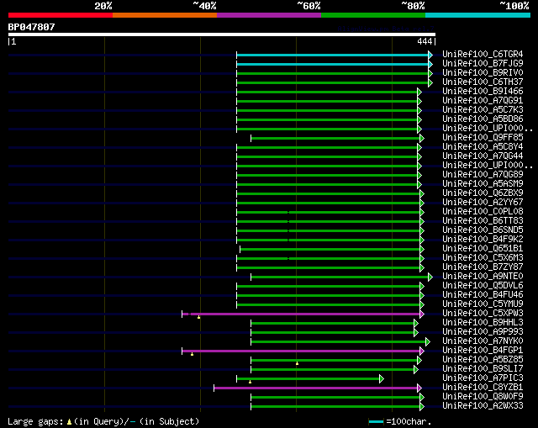Click the yellow query gap marker under C5XPW3
This screenshot has width=538, height=428.
198,317
